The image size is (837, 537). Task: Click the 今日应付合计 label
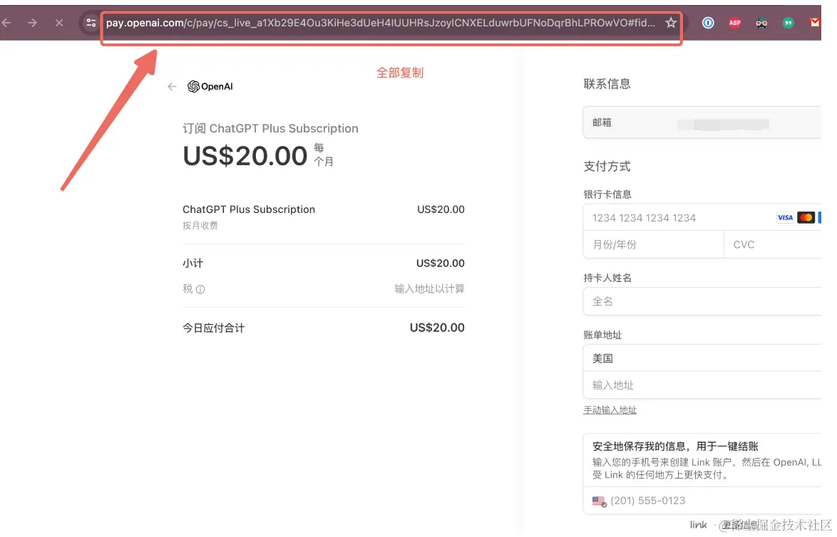pos(213,328)
